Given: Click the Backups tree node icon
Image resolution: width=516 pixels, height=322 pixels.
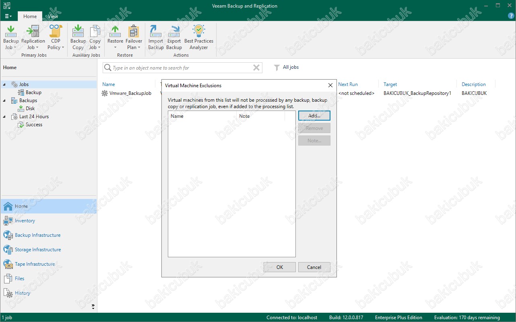Looking at the screenshot, I should [14, 100].
